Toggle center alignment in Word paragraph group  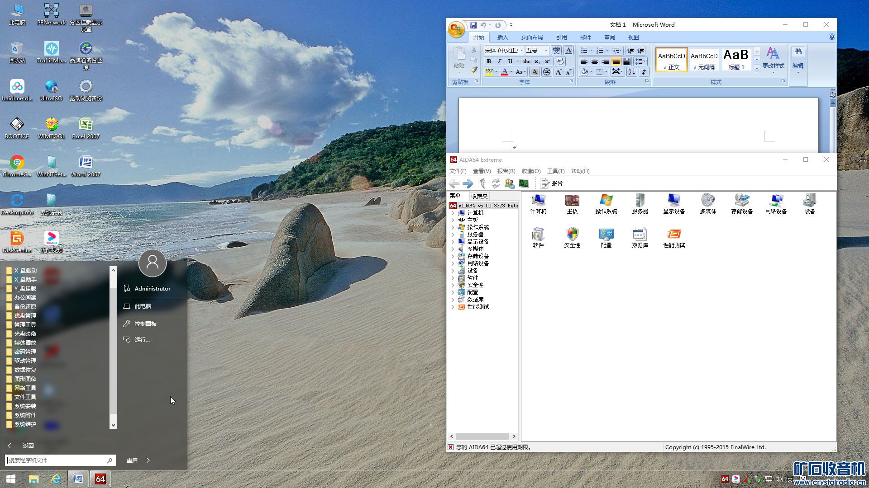click(x=595, y=61)
